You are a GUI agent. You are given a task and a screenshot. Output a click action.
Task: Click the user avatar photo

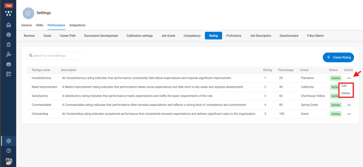[9, 161]
